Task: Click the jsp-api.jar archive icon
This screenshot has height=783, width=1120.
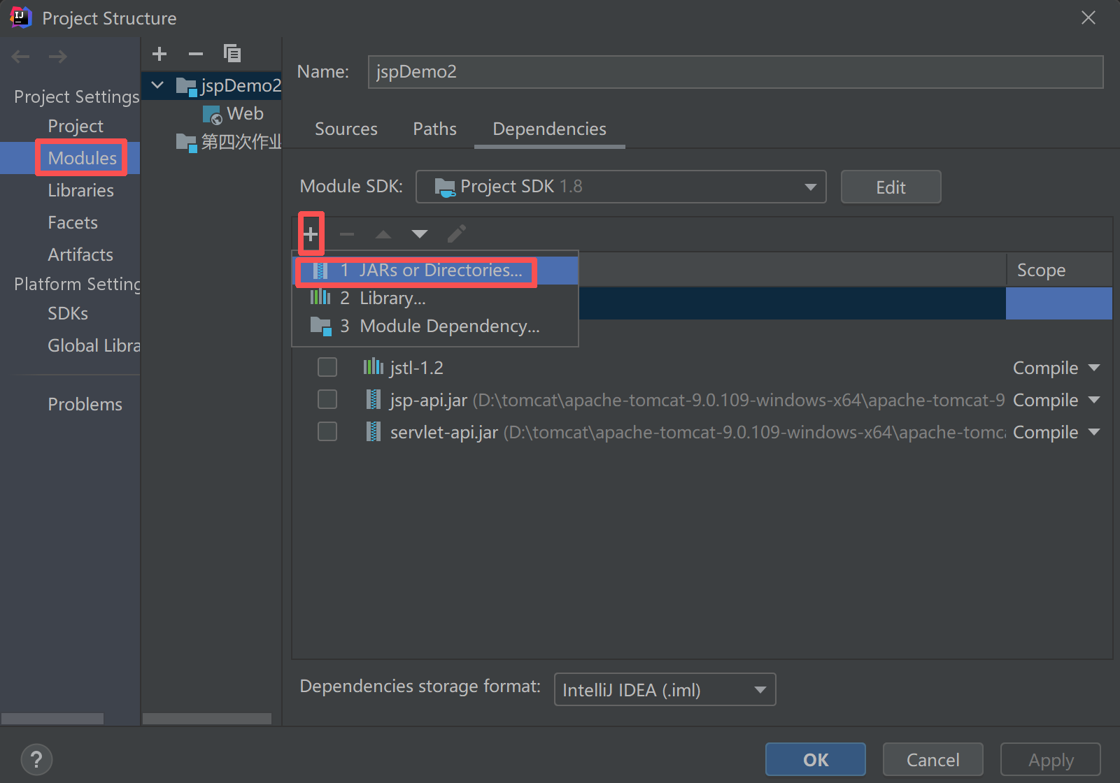Action: tap(374, 399)
